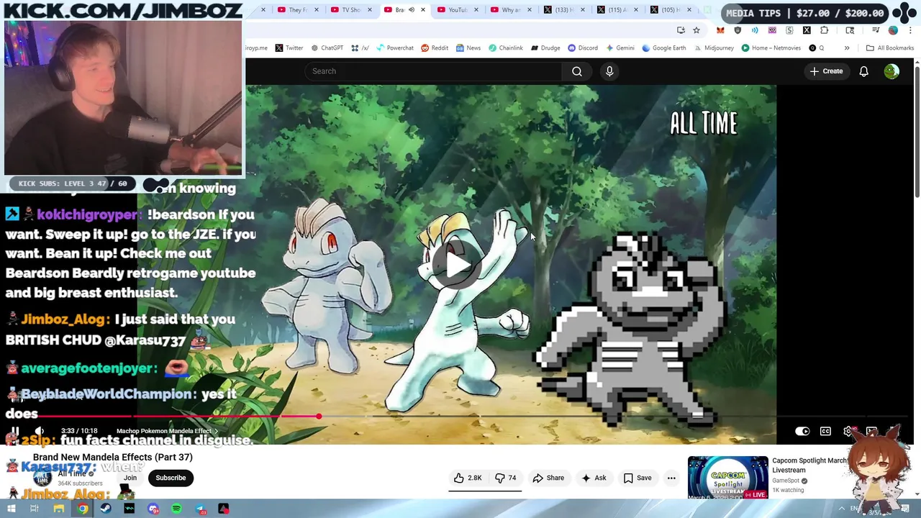
Task: Open the Gemini bookmark
Action: pos(620,48)
